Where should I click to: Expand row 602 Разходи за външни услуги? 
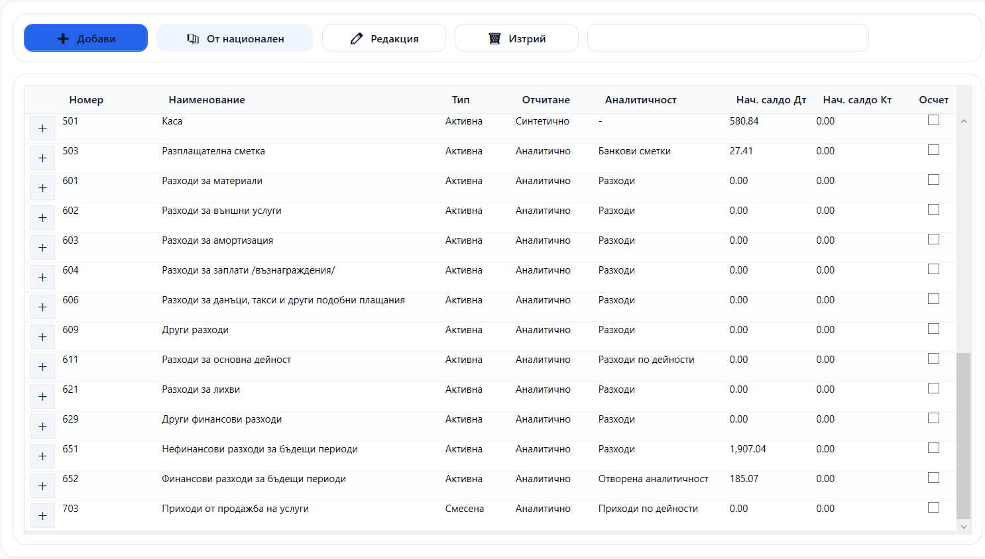[42, 218]
